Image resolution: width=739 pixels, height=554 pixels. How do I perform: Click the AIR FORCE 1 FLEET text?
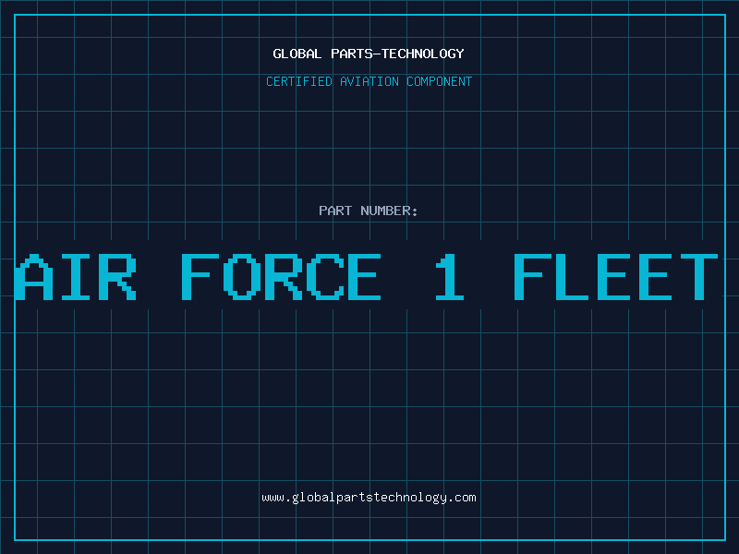tap(367, 276)
